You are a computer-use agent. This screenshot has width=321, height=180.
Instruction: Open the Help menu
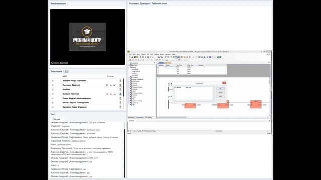(x=174, y=54)
